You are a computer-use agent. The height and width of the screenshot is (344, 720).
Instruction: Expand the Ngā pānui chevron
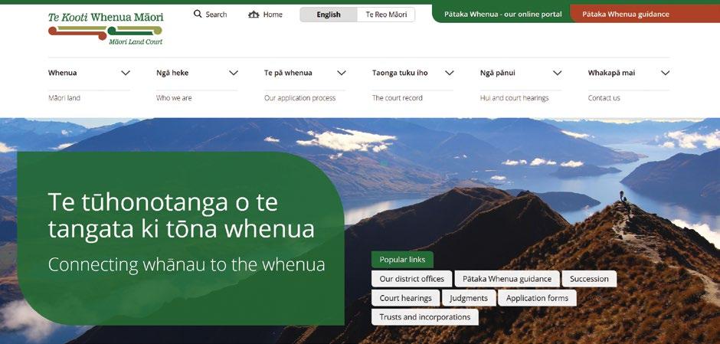(558, 73)
